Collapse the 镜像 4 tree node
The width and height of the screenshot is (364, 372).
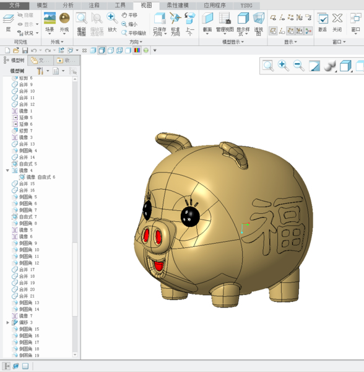tap(7, 170)
